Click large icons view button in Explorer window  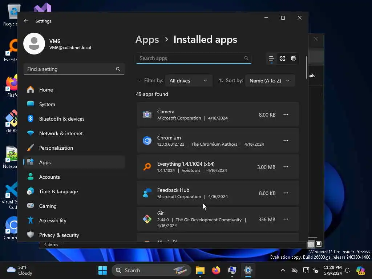coord(319,244)
